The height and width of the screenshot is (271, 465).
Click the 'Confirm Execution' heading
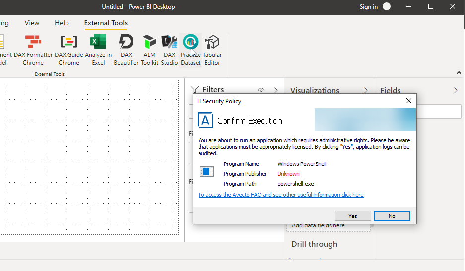[250, 121]
